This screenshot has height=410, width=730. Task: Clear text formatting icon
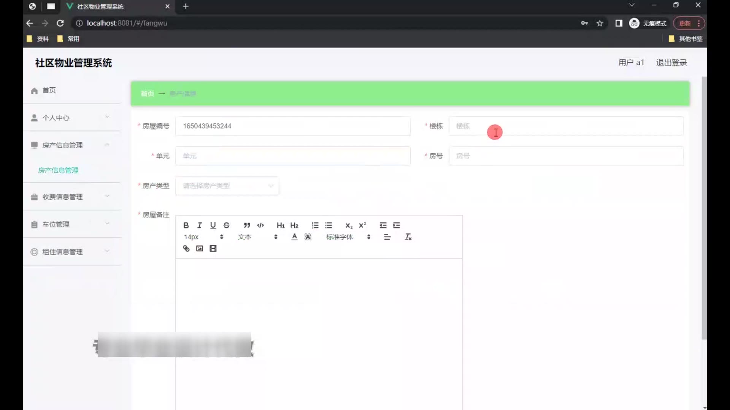(408, 237)
